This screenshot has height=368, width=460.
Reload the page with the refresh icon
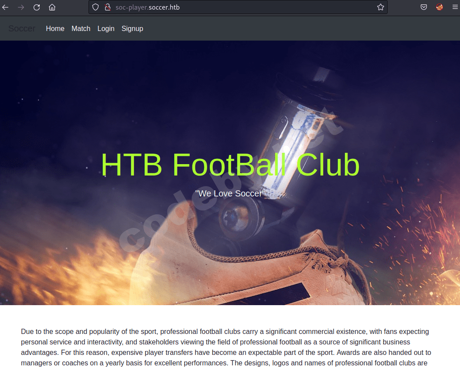point(37,7)
